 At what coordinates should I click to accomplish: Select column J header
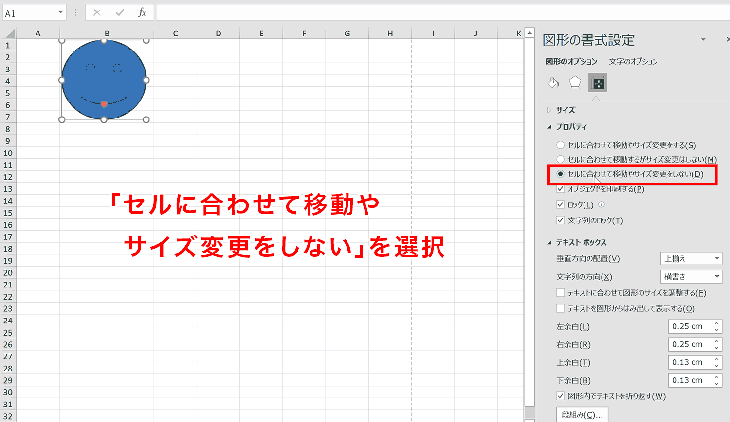coord(475,34)
